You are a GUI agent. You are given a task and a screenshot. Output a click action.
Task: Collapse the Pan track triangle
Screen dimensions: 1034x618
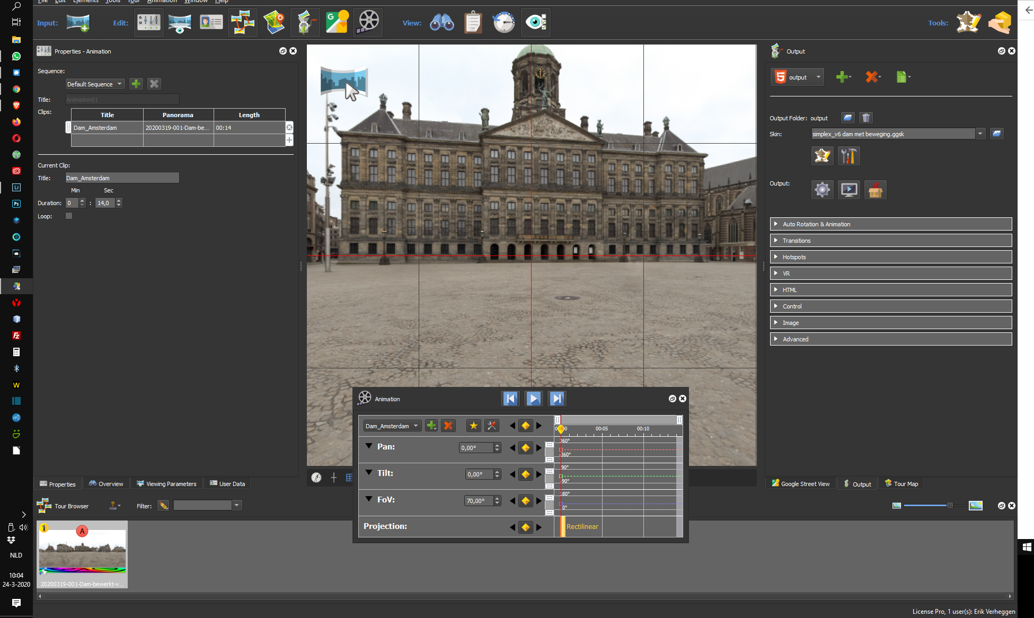click(369, 446)
